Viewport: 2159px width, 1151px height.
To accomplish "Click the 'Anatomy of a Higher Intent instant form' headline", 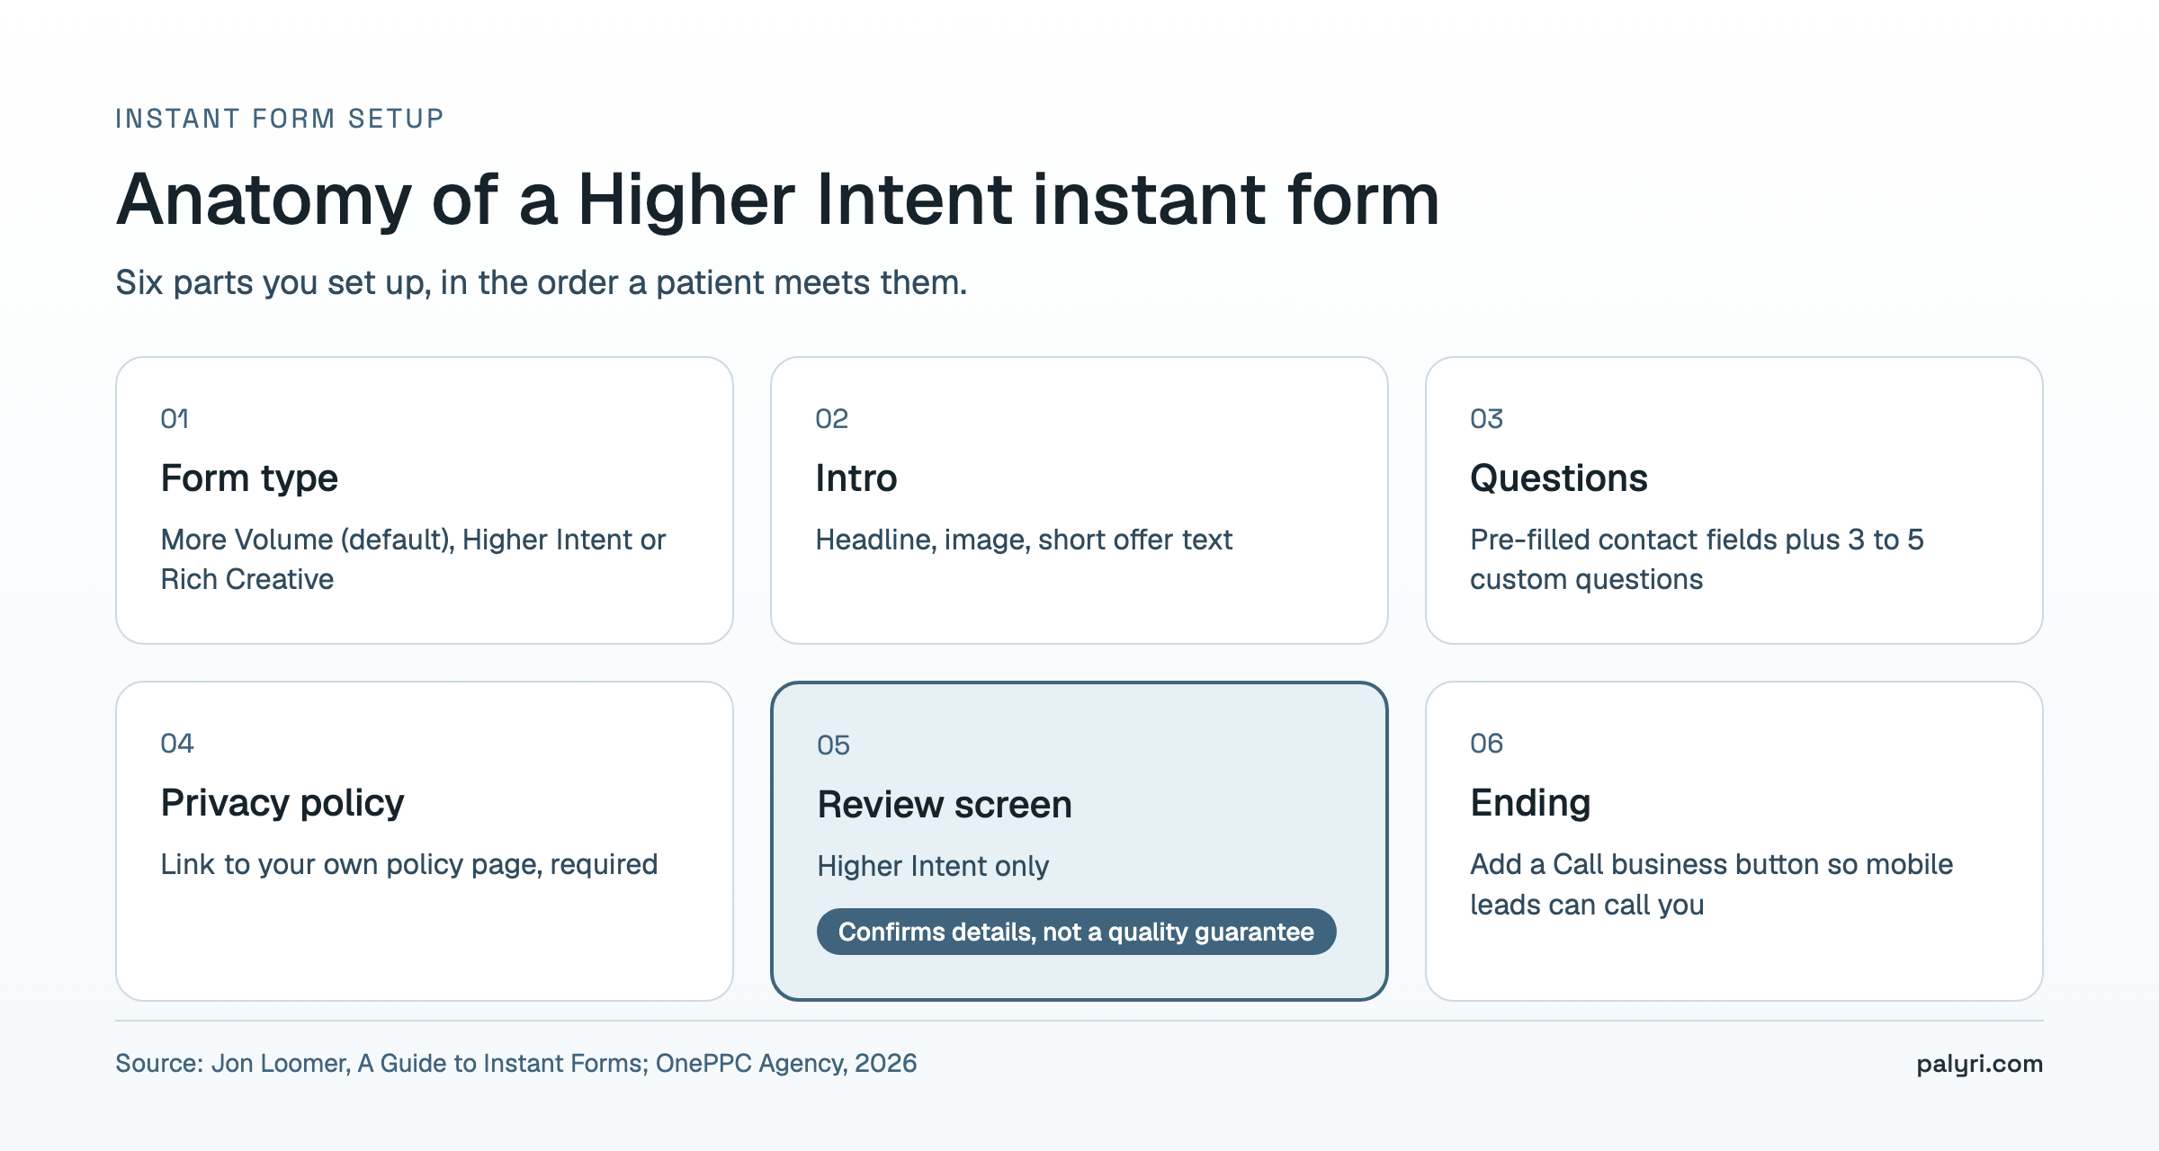I will pyautogui.click(x=778, y=200).
